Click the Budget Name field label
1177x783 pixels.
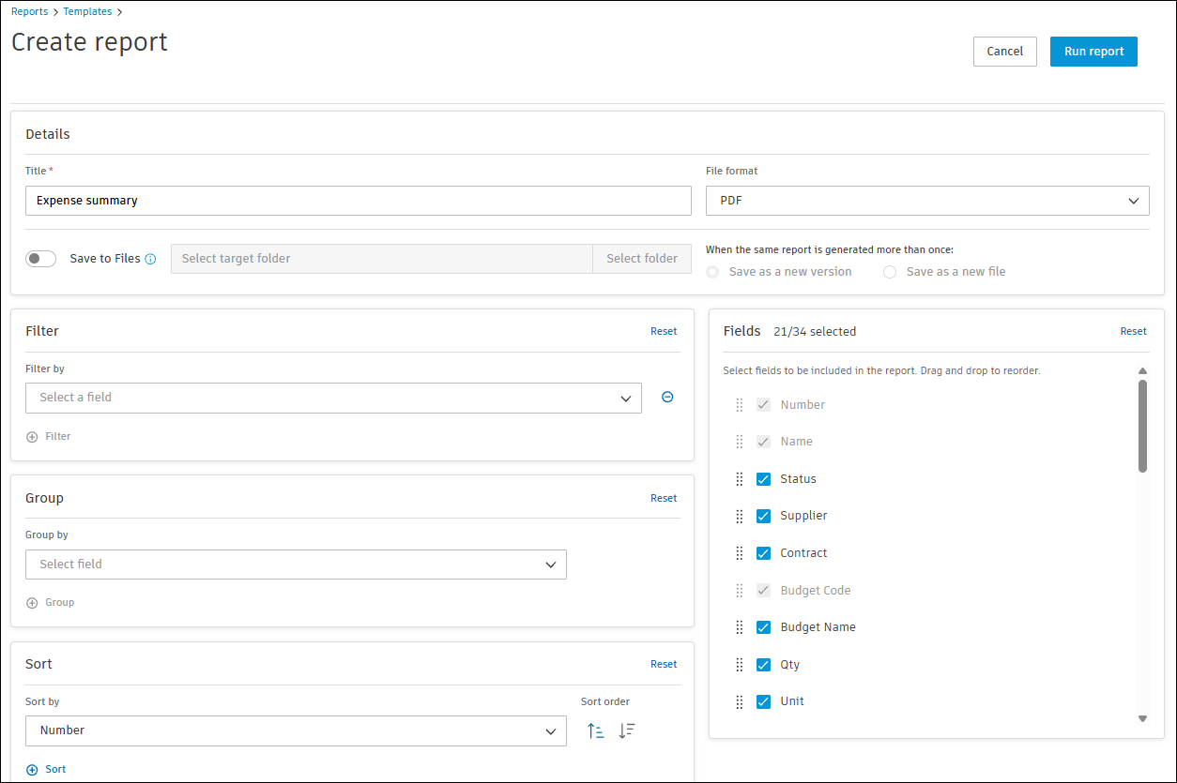pyautogui.click(x=818, y=627)
